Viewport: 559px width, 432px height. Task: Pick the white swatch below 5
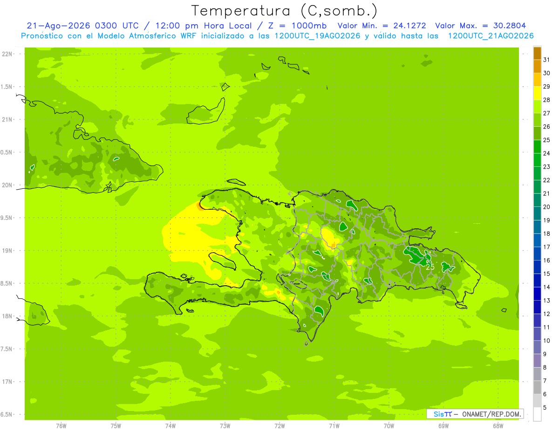click(537, 415)
